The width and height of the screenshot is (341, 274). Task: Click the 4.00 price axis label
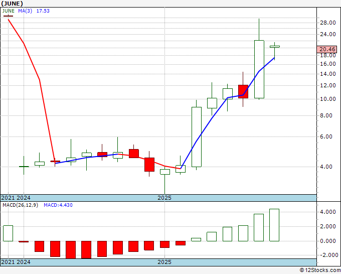coord(326,167)
